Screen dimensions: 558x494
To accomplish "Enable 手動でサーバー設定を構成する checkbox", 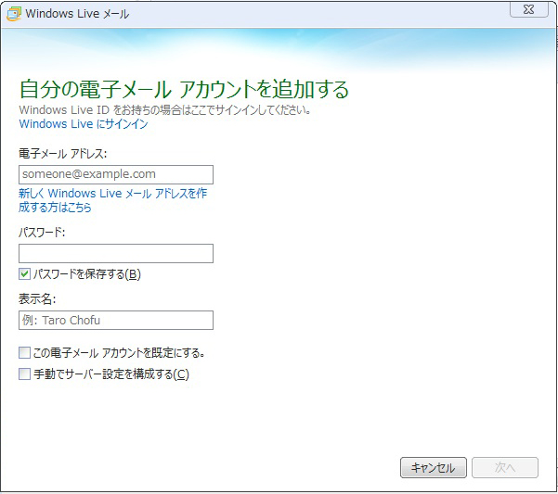I will pos(24,374).
